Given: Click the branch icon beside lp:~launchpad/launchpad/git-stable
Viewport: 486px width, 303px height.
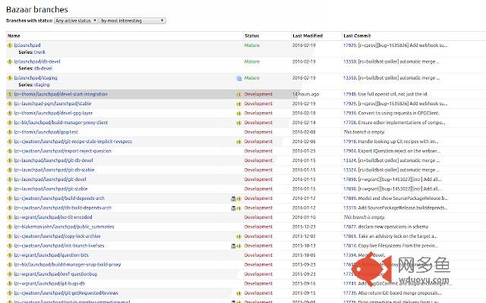Looking at the screenshot, I should 10,189.
